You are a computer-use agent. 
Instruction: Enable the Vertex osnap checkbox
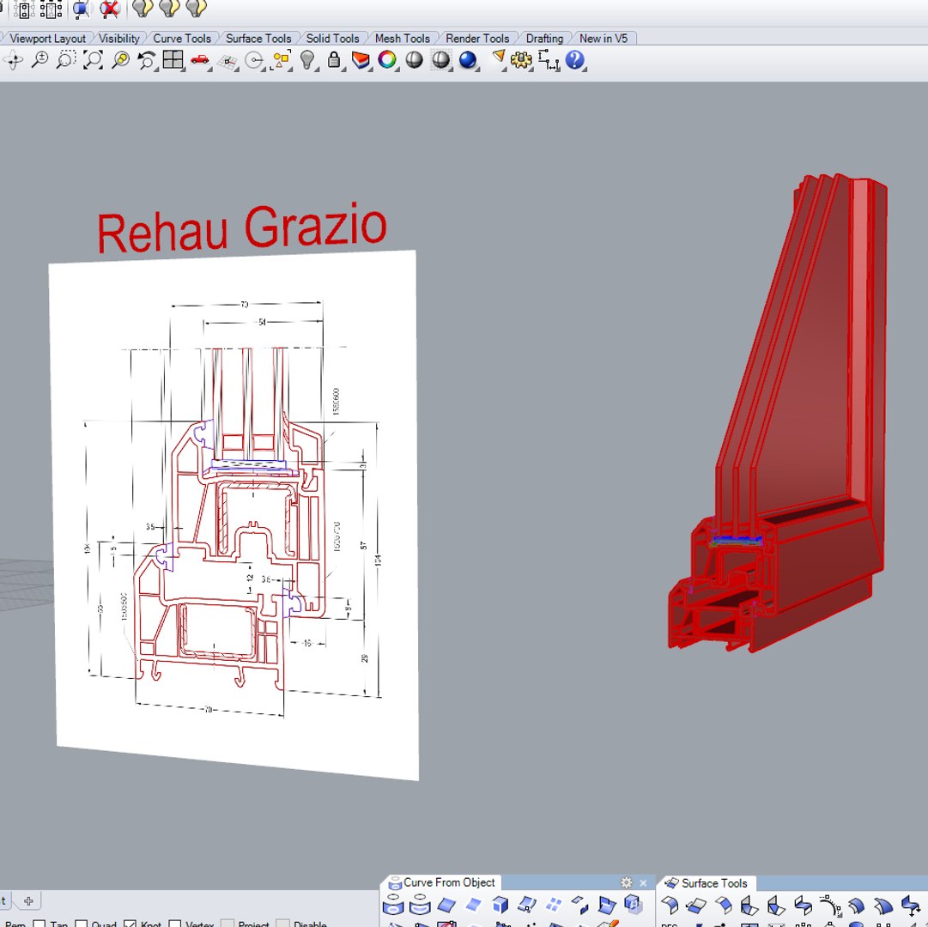pos(174,923)
